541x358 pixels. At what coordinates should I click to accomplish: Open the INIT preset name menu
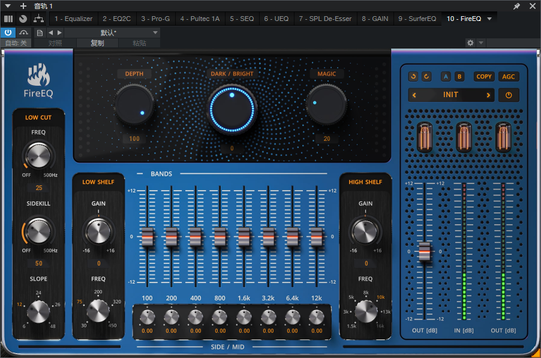[450, 95]
